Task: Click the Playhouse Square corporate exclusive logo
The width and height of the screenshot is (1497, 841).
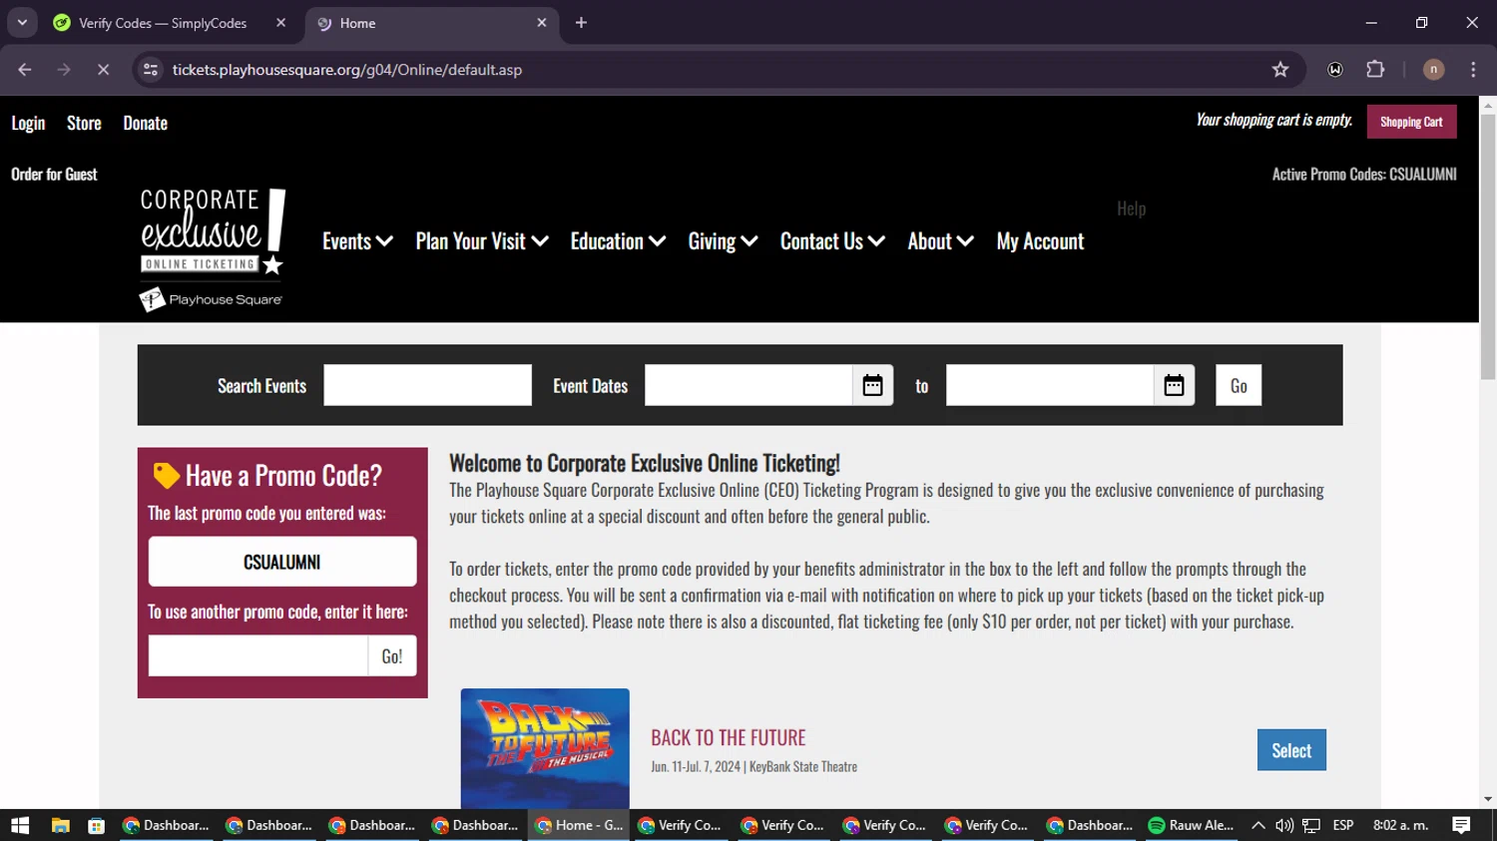Action: (213, 249)
